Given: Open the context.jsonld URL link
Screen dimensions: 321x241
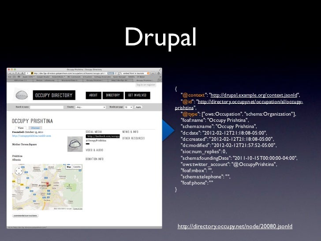Looking at the screenshot, I should pos(254,95).
